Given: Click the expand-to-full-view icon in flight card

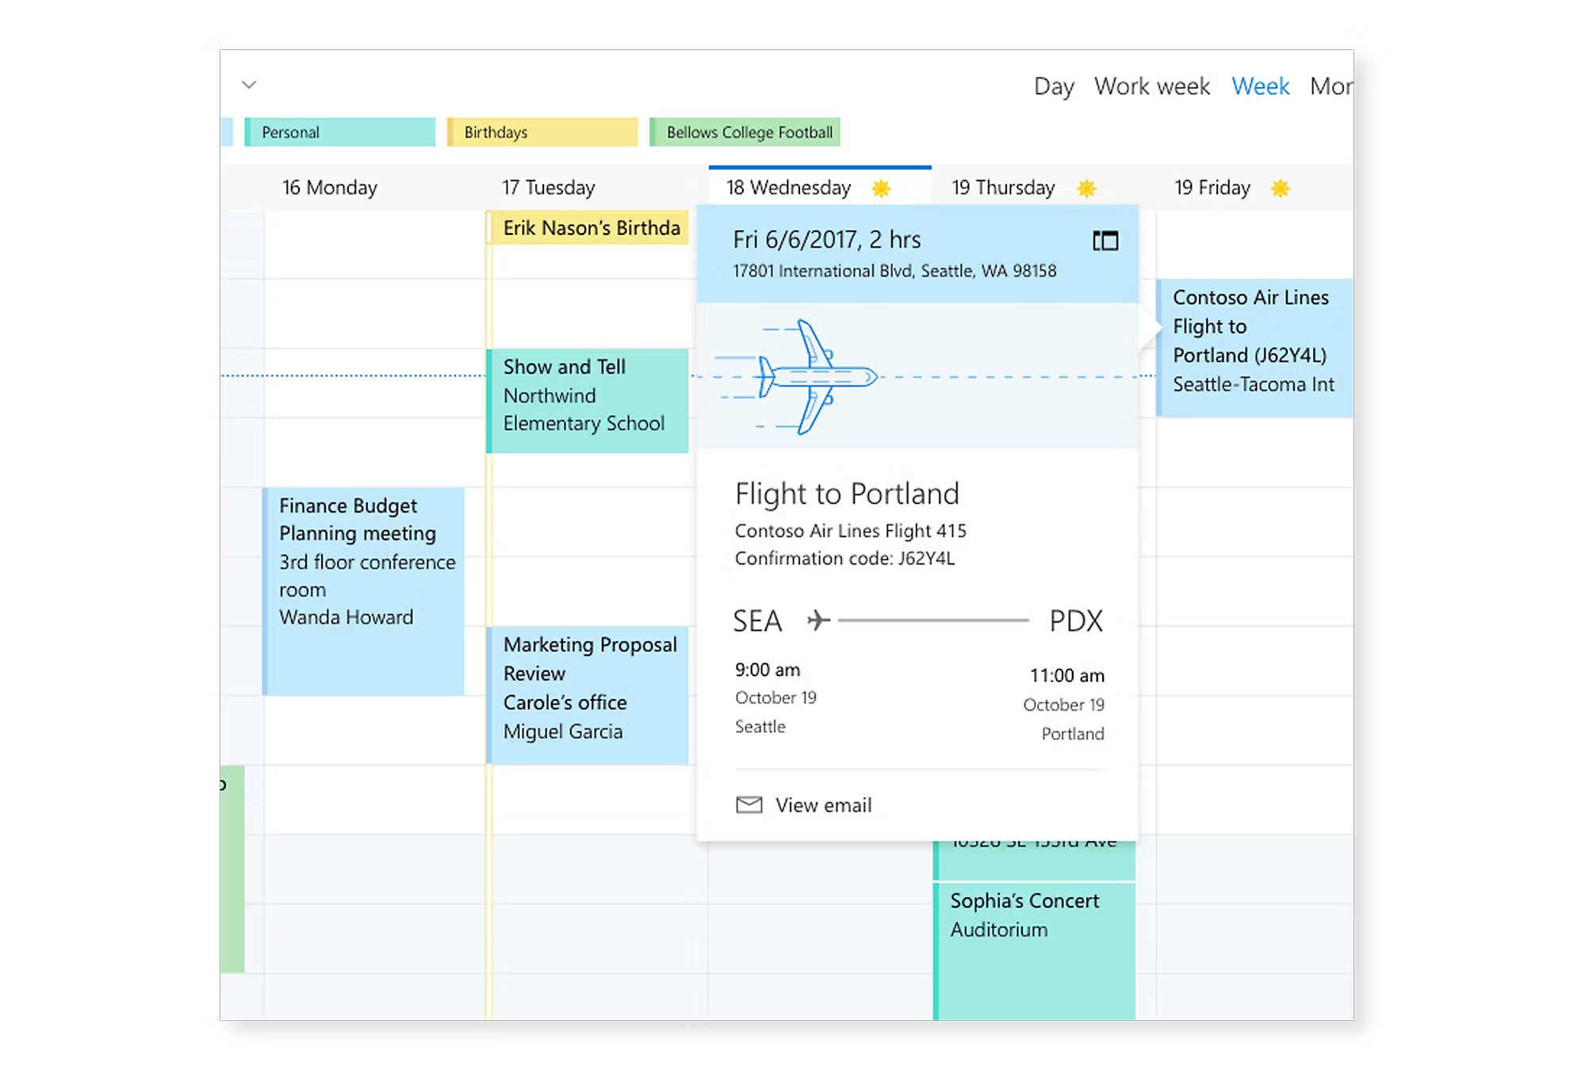Looking at the screenshot, I should point(1105,240).
